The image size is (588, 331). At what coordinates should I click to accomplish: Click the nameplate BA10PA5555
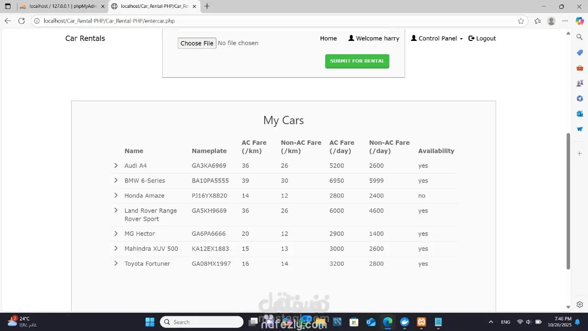click(x=210, y=181)
